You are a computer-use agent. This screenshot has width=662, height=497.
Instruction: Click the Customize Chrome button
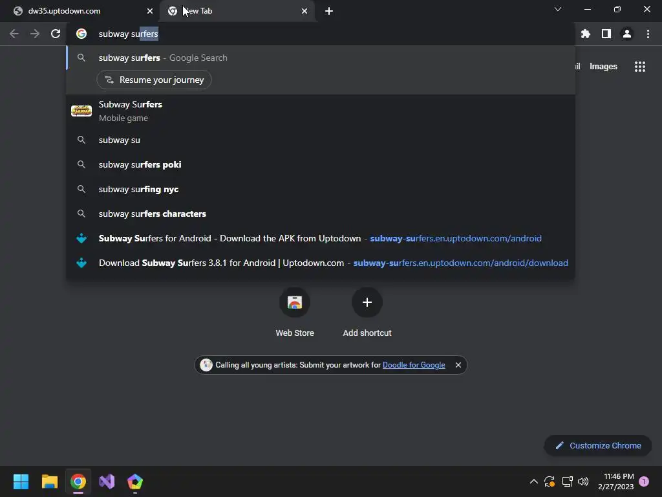click(597, 445)
